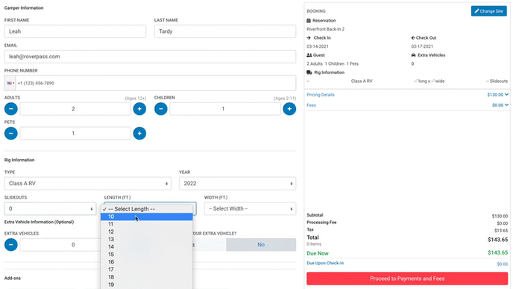The width and height of the screenshot is (513, 289).
Task: Click the Check Out arrow icon
Action: pos(413,38)
